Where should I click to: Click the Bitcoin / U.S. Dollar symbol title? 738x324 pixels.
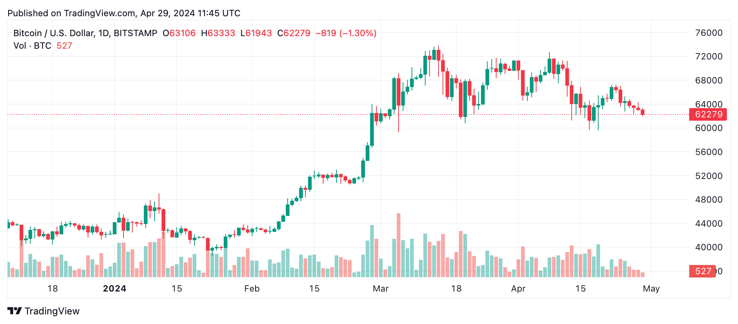[x=85, y=33]
